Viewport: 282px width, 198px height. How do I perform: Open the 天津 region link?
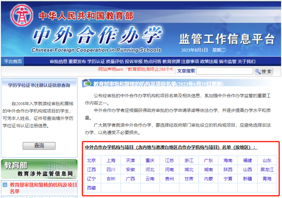(x=130, y=161)
